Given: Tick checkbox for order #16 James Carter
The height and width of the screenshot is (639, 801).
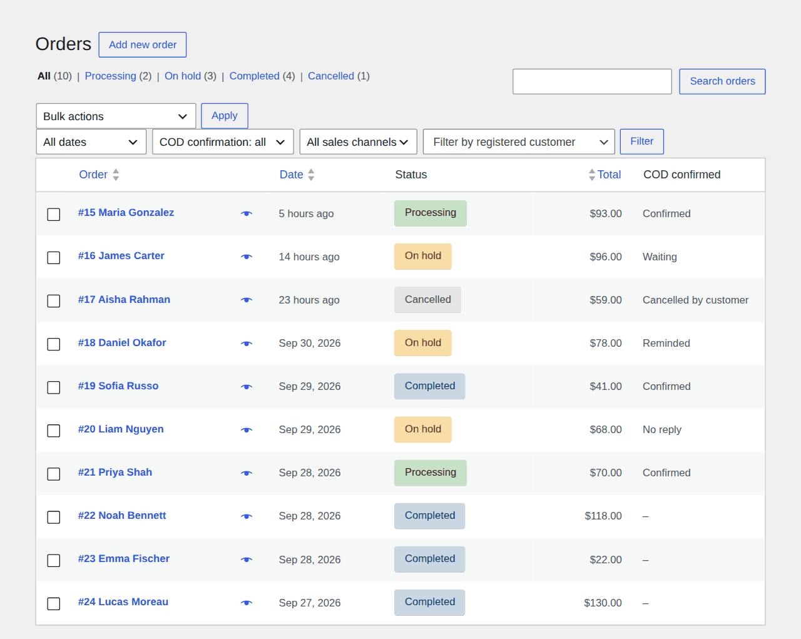Looking at the screenshot, I should (x=54, y=257).
